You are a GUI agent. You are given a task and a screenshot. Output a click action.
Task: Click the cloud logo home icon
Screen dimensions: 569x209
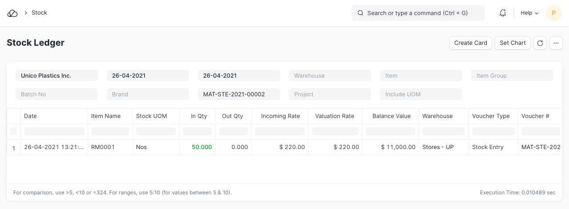[12, 13]
